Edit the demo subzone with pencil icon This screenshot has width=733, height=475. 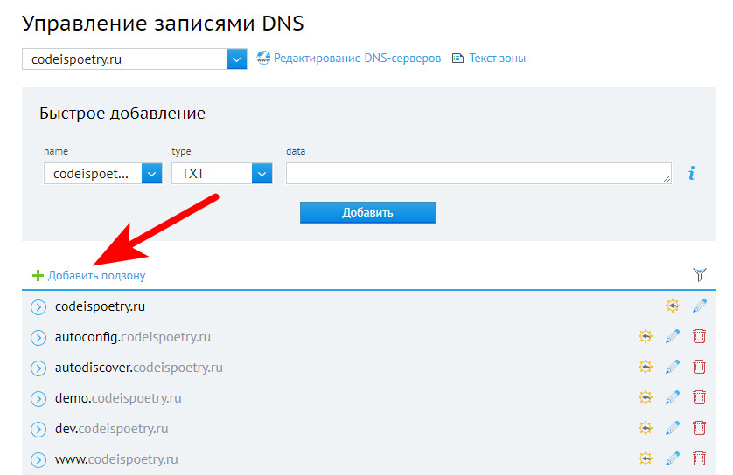[673, 397]
